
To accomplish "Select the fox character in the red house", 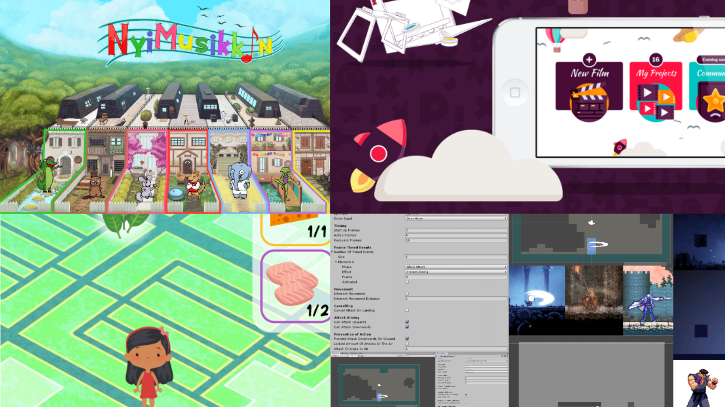I will tap(195, 185).
